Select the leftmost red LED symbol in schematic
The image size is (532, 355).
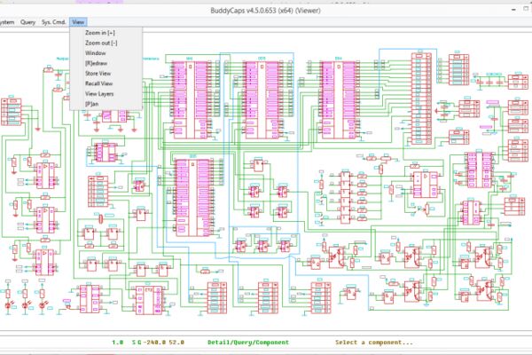pyautogui.click(x=8, y=305)
